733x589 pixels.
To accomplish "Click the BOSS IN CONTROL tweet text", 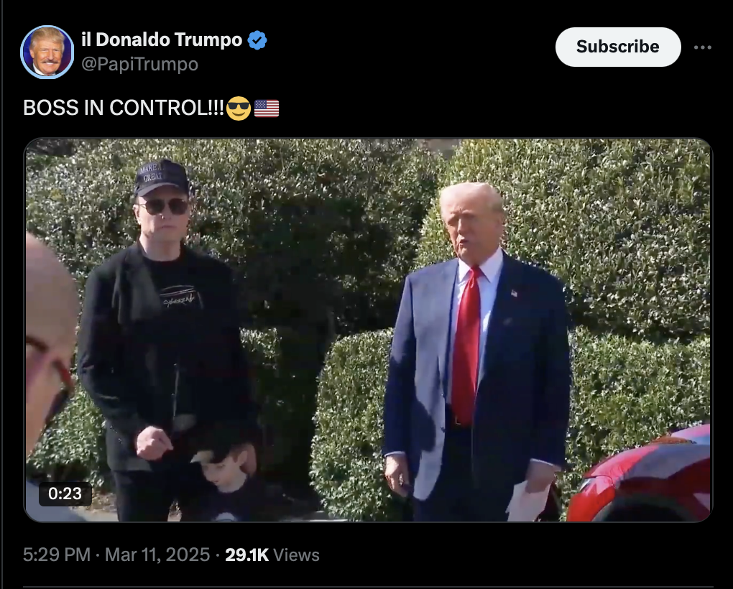I will coord(124,108).
